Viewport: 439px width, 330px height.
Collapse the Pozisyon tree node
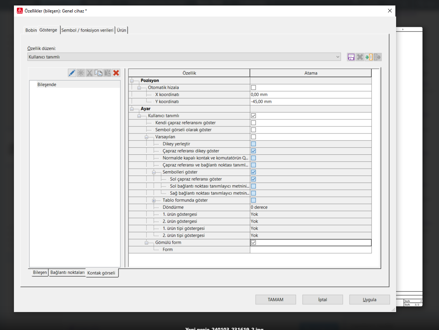coord(132,81)
